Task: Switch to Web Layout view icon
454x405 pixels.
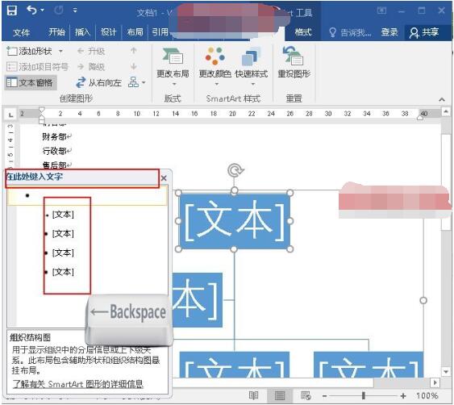Action: [306, 395]
